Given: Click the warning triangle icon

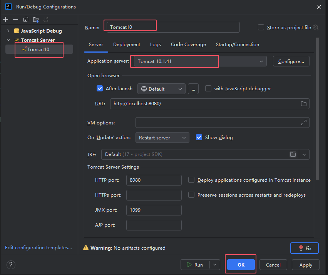Looking at the screenshot, I should click(86, 248).
